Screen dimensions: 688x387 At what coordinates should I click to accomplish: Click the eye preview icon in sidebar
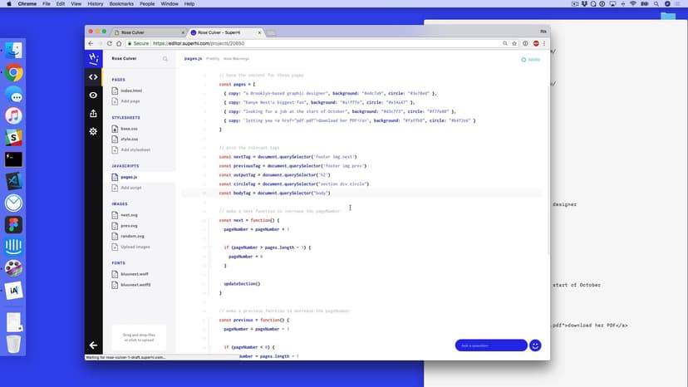93,96
